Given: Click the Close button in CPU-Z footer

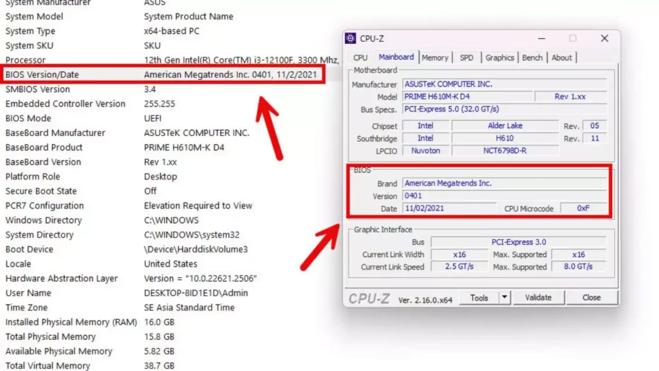Looking at the screenshot, I should [x=591, y=298].
